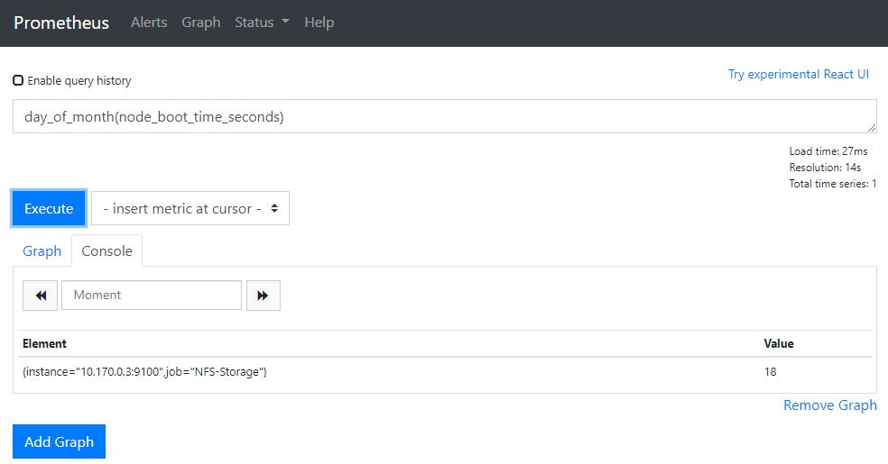Click the Remove Graph link
The image size is (888, 464).
pos(829,405)
